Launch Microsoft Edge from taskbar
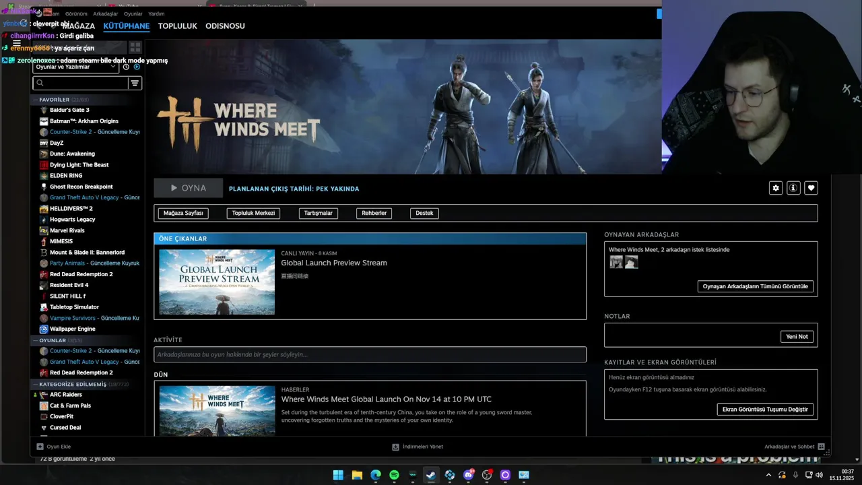The image size is (862, 485). (376, 475)
